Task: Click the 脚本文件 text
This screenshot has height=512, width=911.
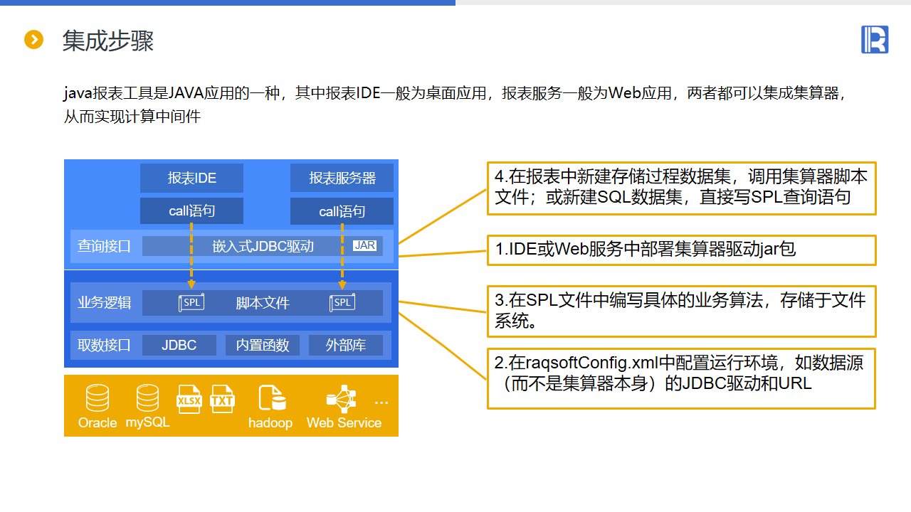Action: point(263,303)
